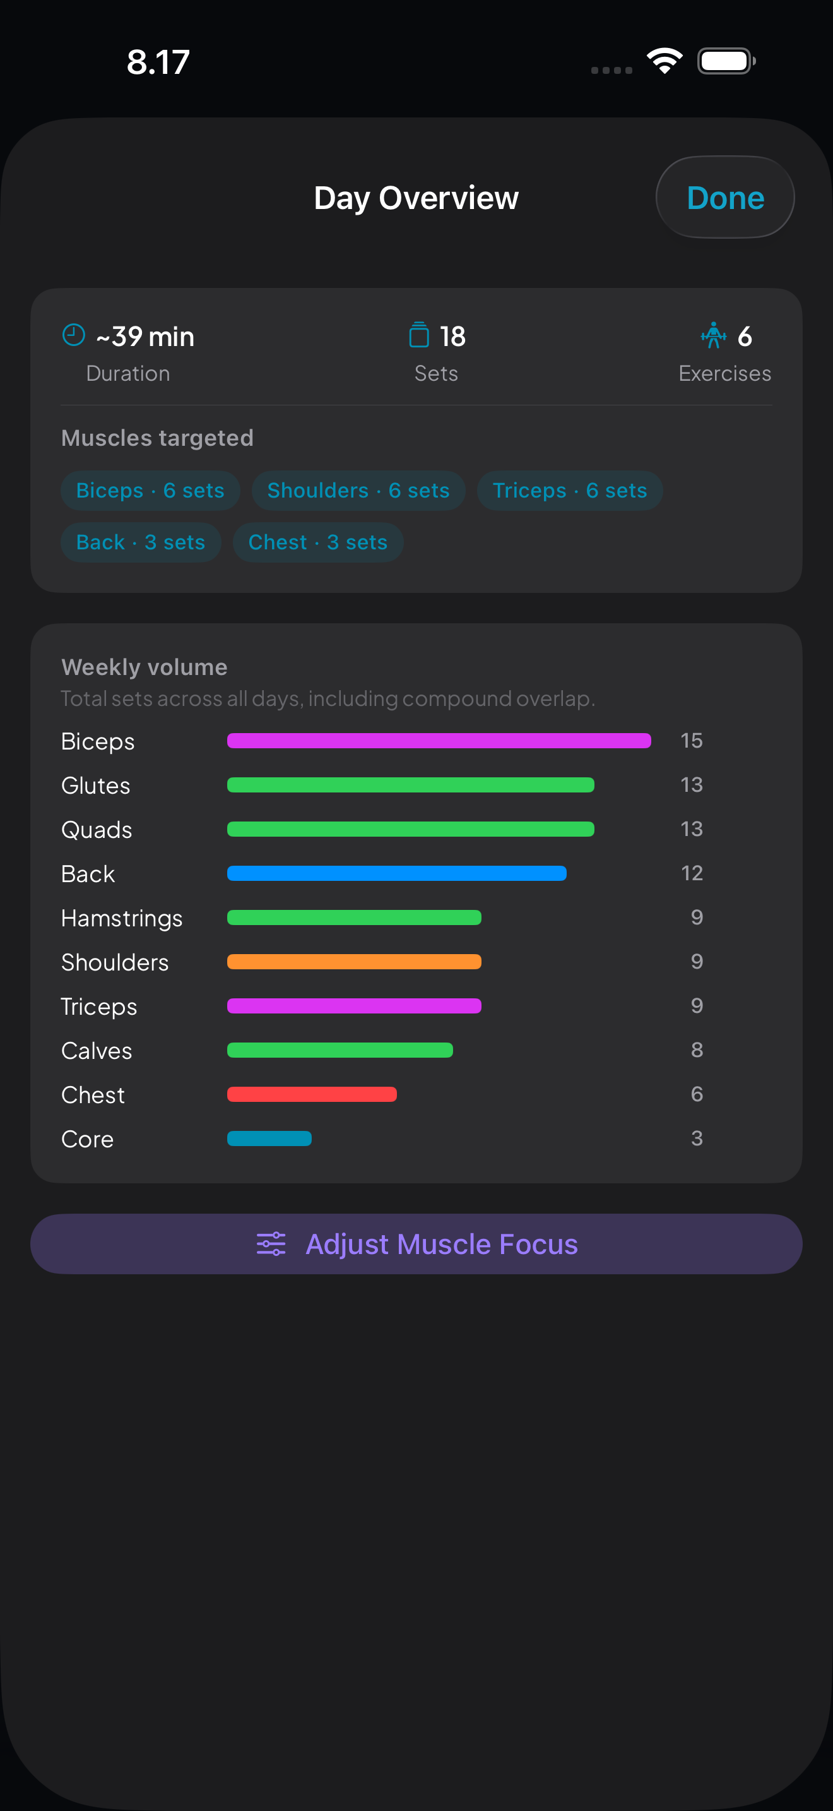Toggle the Triceps · 6 sets chip

pos(569,490)
